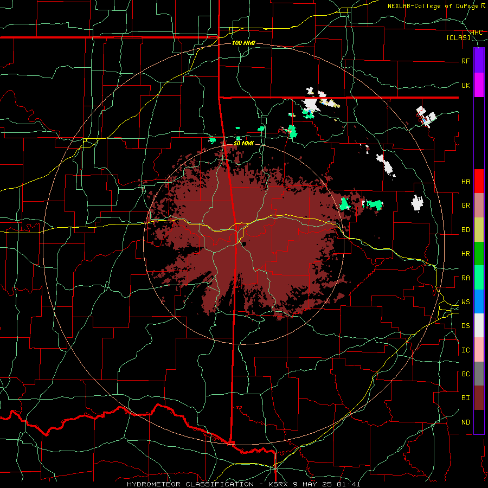Click the [CLAS] units label
The image size is (488, 488).
point(458,38)
